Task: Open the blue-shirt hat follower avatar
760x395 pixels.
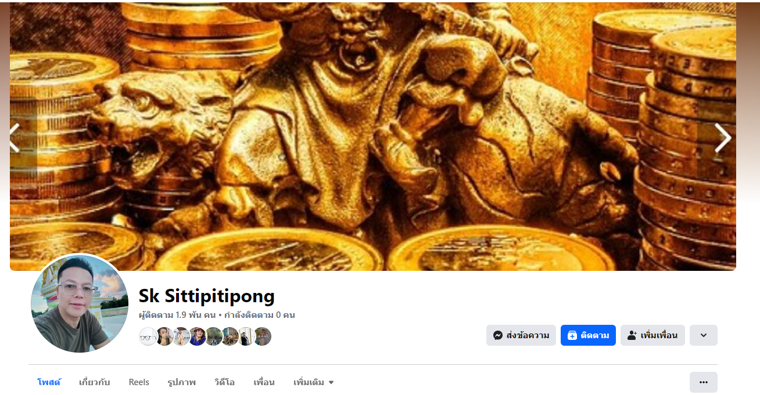Action: coord(197,336)
